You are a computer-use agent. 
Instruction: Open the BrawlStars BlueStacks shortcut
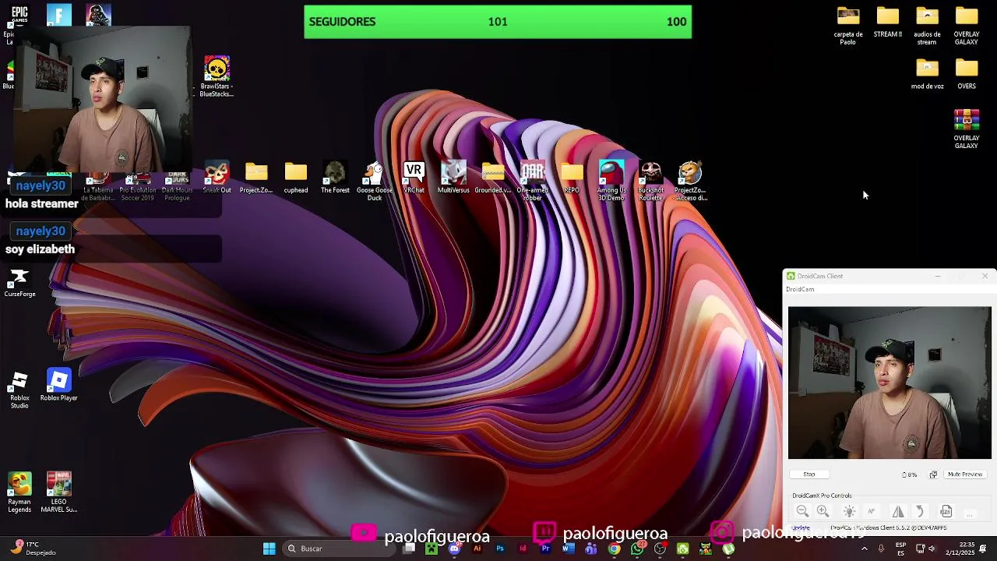(x=217, y=76)
